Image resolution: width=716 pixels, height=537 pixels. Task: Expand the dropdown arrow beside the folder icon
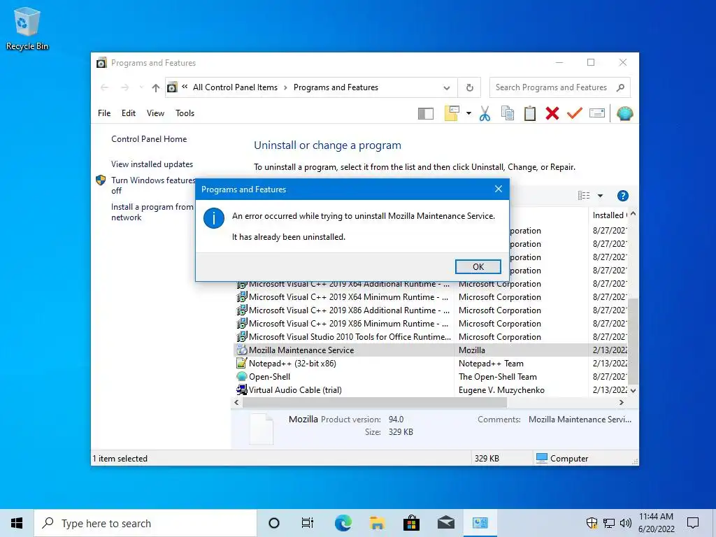468,113
